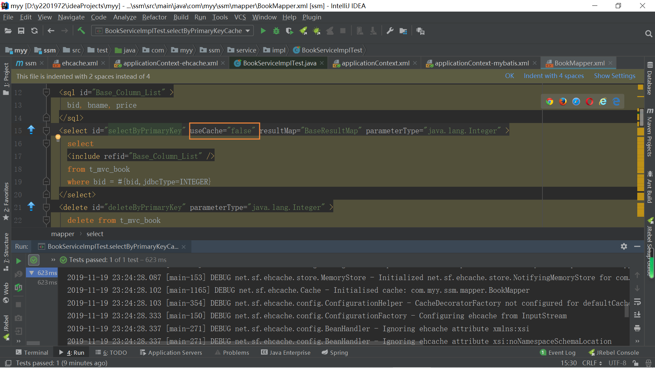Toggle show passed tests button

point(34,260)
